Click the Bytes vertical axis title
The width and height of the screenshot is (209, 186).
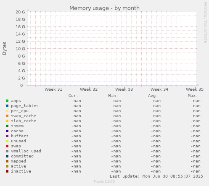coord(4,48)
